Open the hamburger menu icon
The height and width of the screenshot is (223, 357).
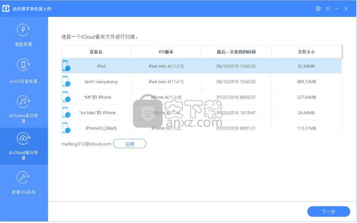tap(327, 9)
